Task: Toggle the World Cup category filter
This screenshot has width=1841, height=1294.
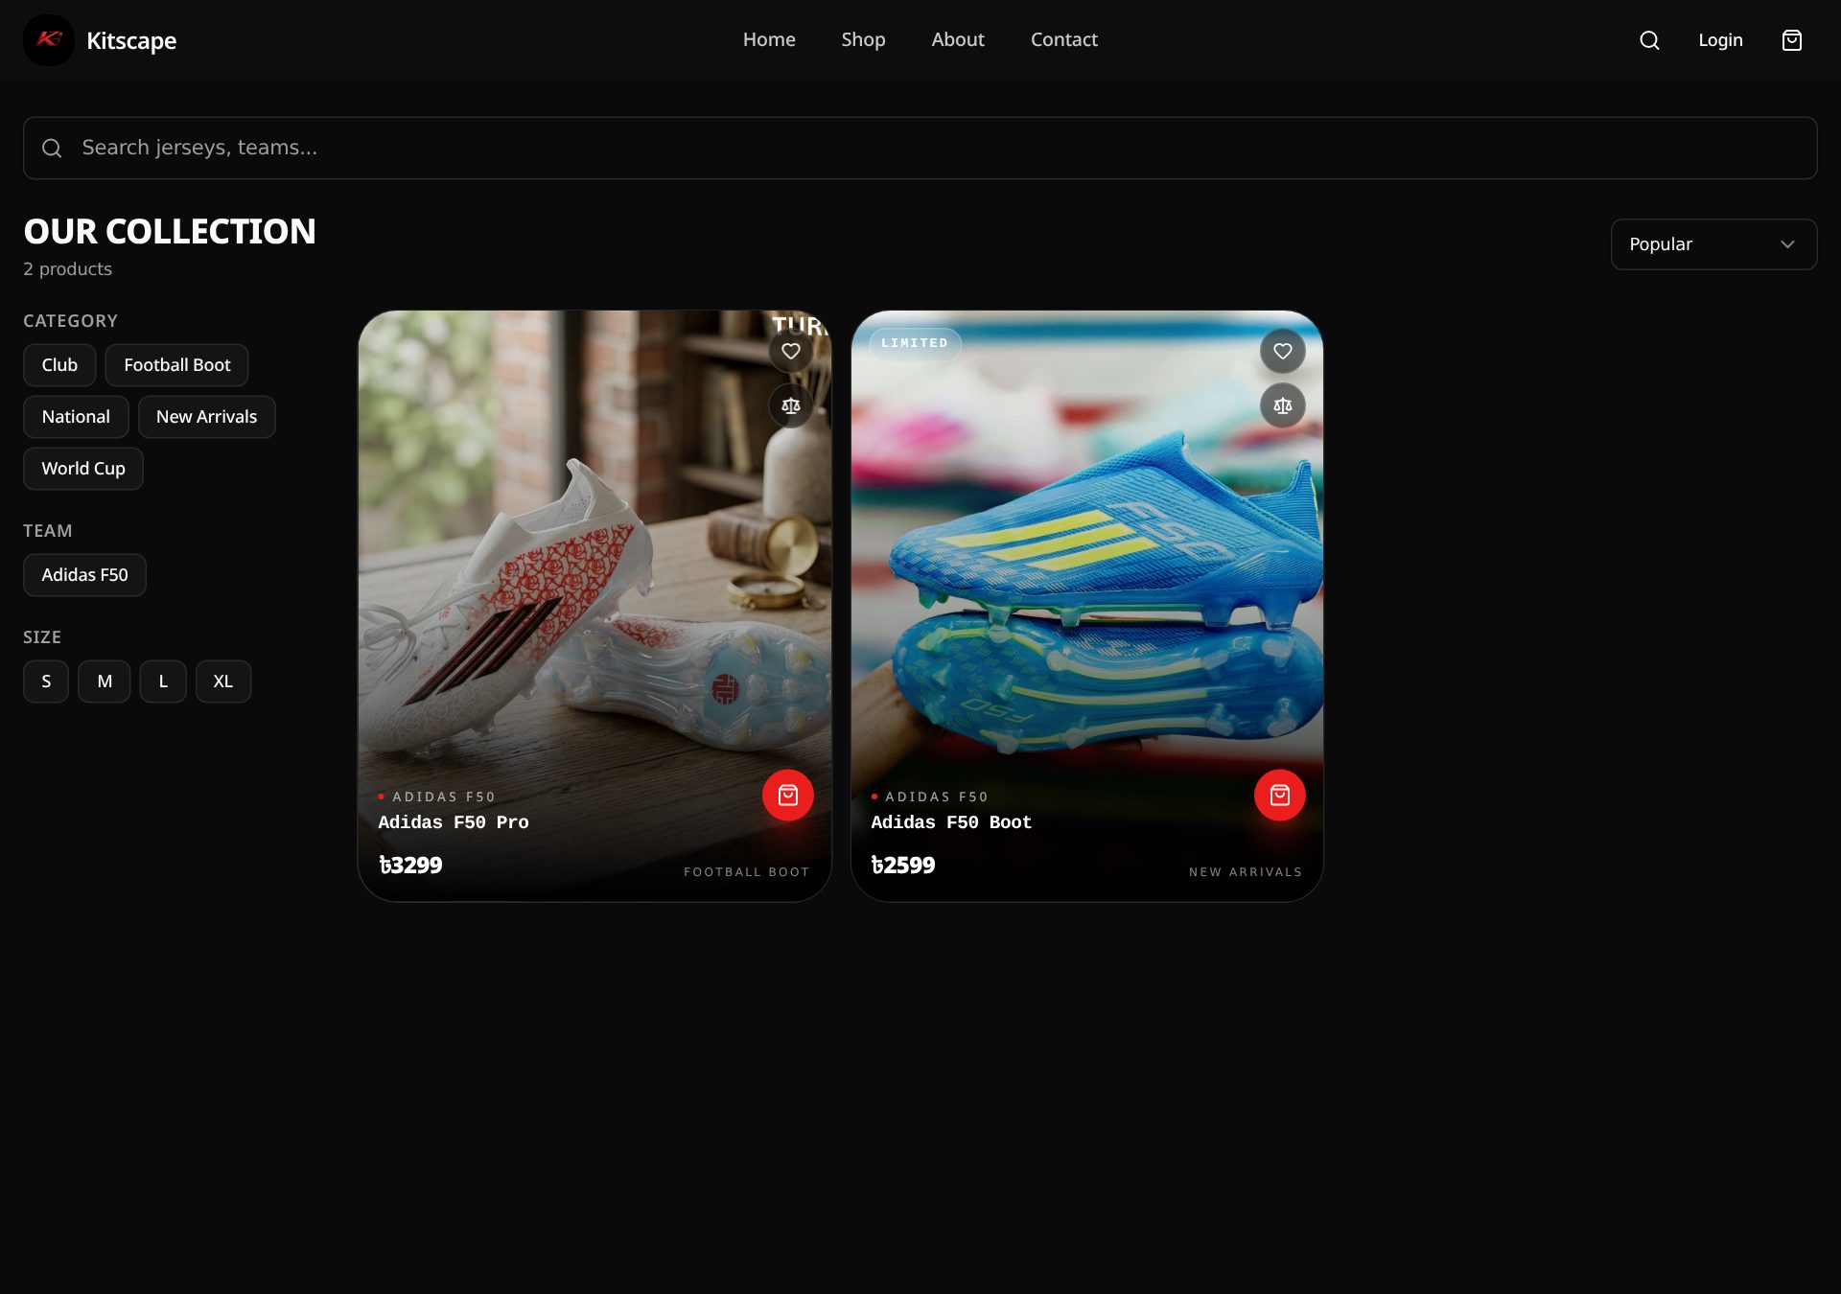Action: coord(83,469)
